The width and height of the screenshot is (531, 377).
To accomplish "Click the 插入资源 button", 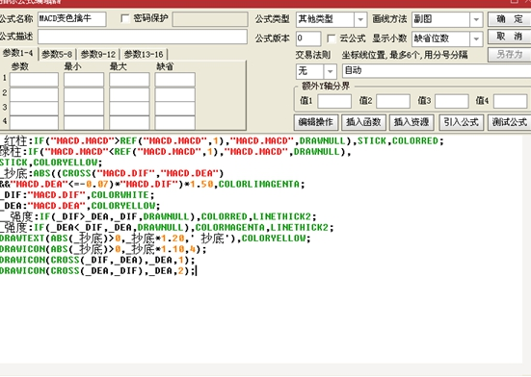I will [412, 122].
